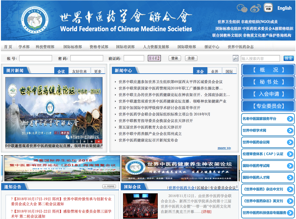Click the 登录 login button
The height and width of the screenshot is (219, 296).
coord(175,58)
